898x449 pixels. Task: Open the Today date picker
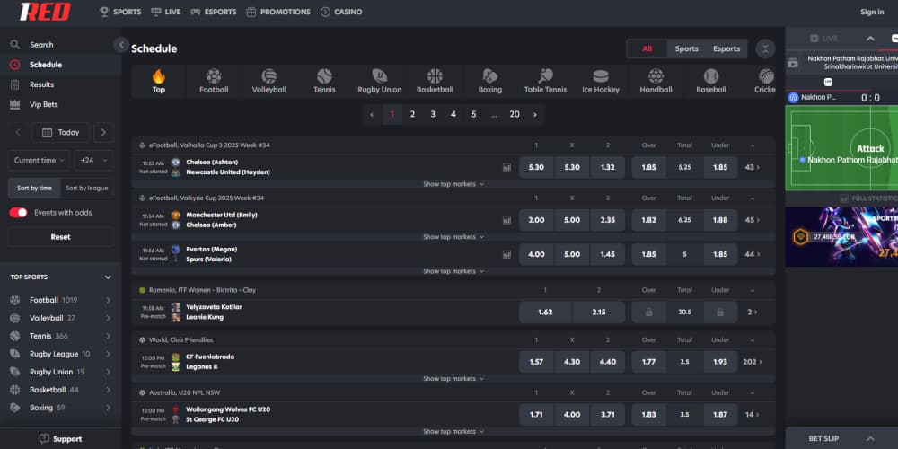pos(60,132)
